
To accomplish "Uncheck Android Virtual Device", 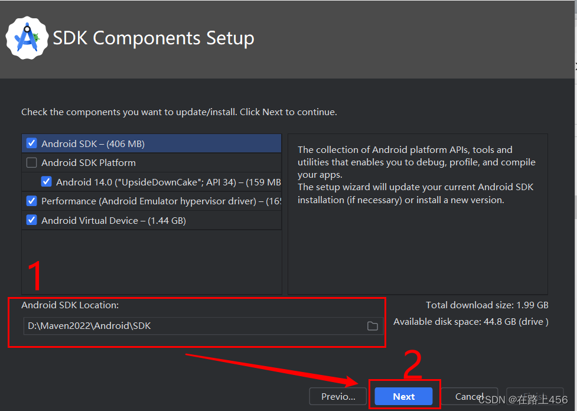I will [31, 220].
